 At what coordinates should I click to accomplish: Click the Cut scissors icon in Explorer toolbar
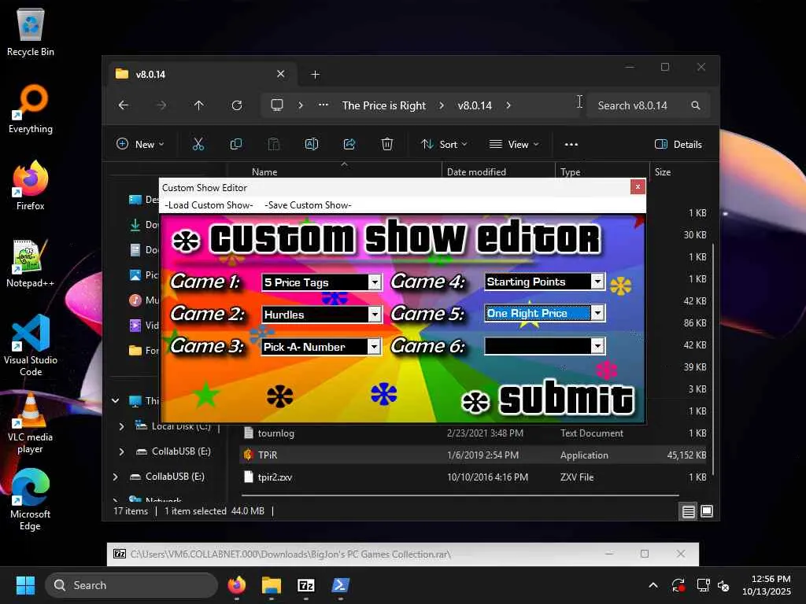click(198, 145)
